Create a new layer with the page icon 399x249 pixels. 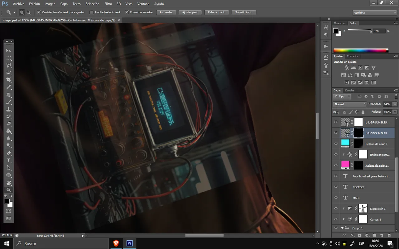point(382,236)
